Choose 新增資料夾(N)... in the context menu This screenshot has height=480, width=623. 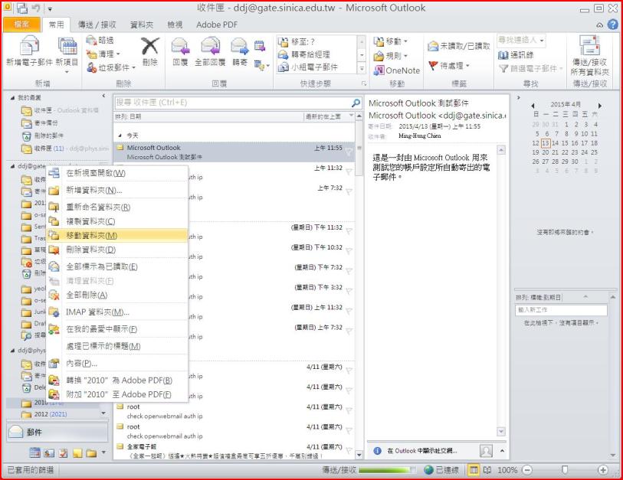pyautogui.click(x=116, y=190)
